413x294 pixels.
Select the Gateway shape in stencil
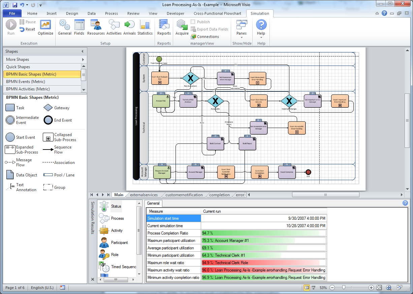coord(49,108)
